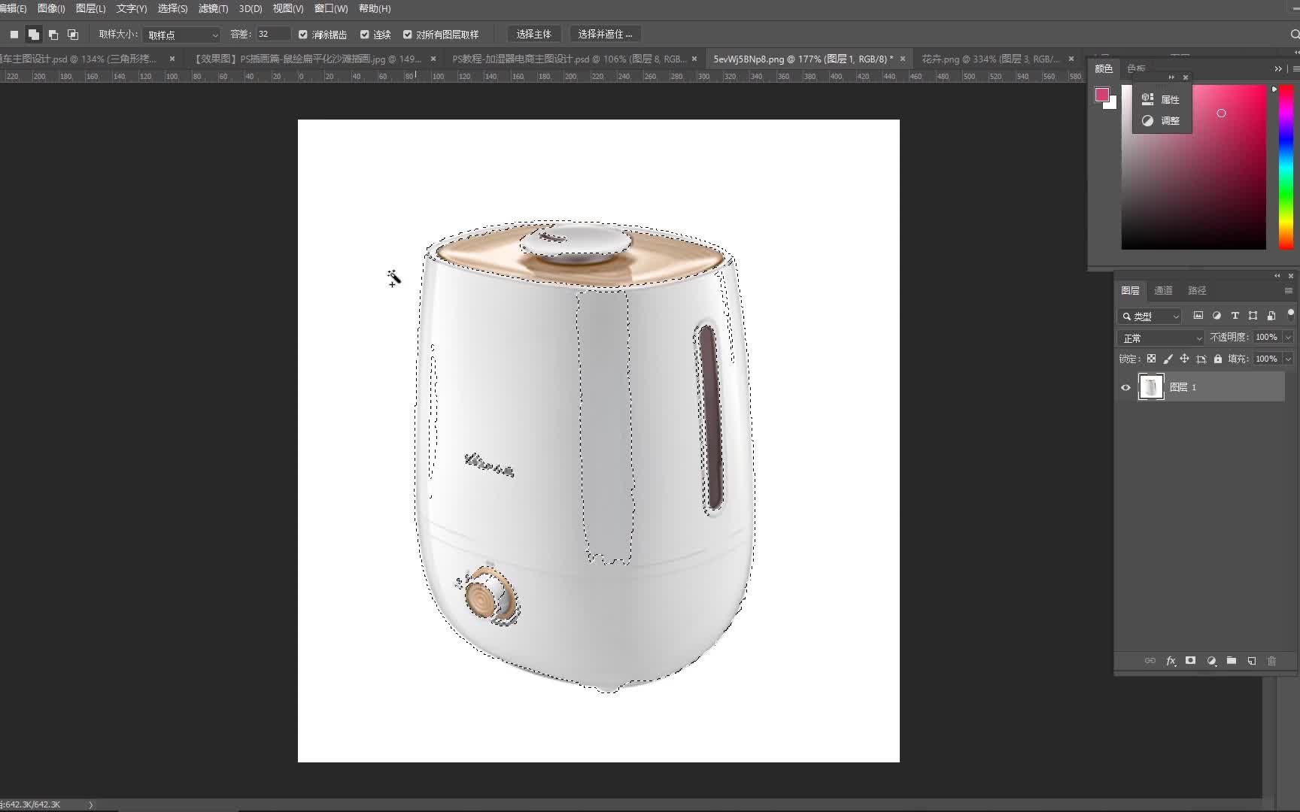This screenshot has height=812, width=1300.
Task: Click the 容差 tolerance input field
Action: point(272,35)
